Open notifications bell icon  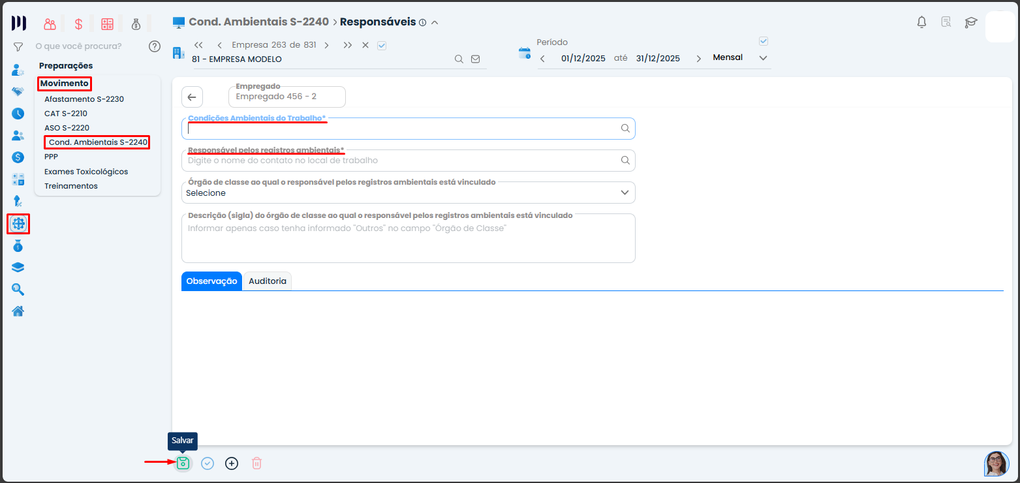point(921,22)
